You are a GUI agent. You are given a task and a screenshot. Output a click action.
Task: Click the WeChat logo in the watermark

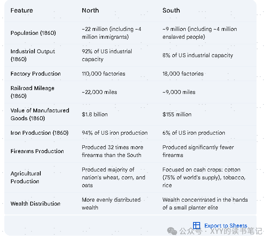(172, 231)
